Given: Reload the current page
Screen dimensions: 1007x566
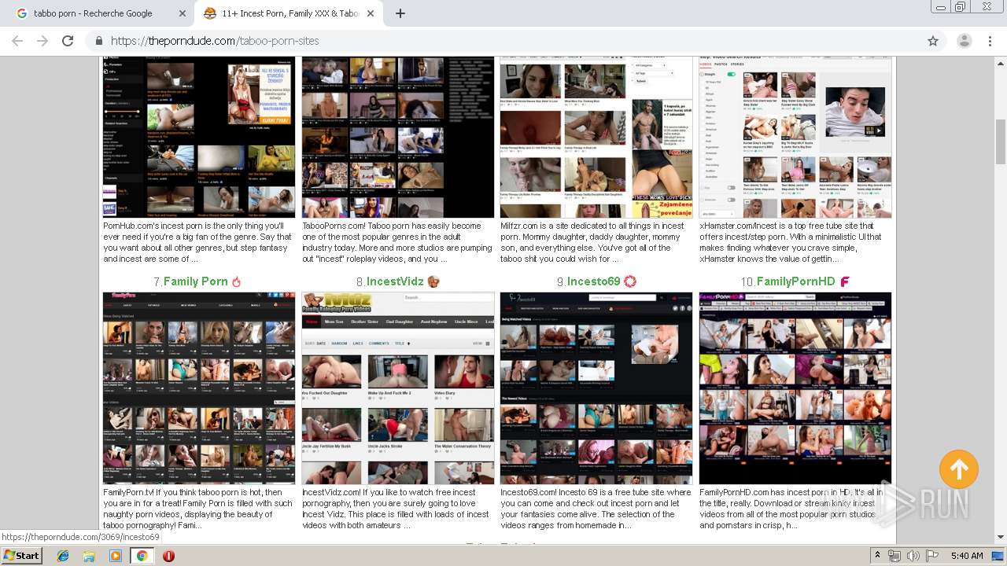Looking at the screenshot, I should click(68, 41).
